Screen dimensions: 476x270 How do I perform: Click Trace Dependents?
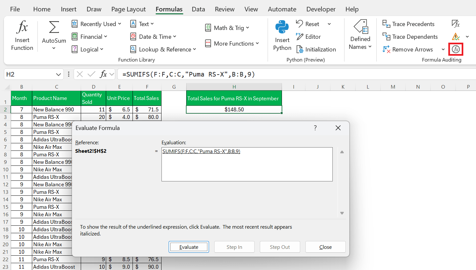[410, 36]
